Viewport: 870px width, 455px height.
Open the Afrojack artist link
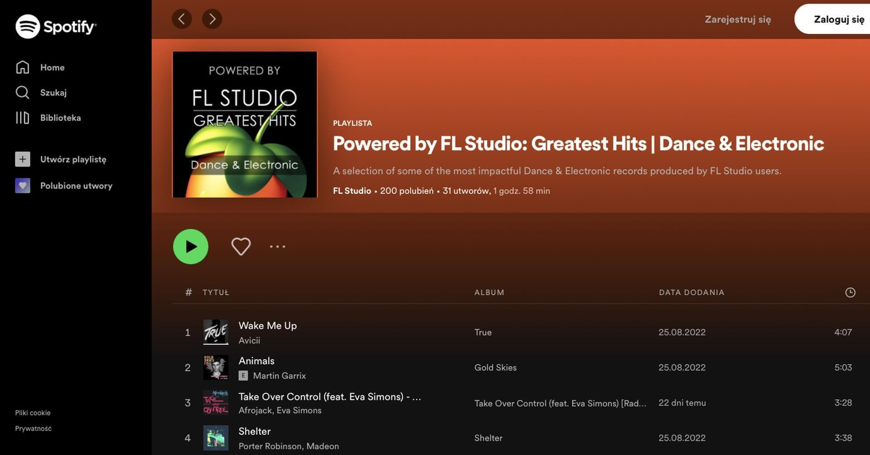[x=256, y=411]
